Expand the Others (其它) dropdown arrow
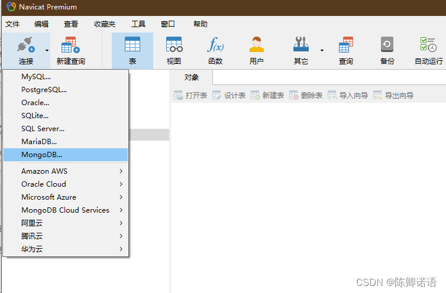This screenshot has width=446, height=293. click(x=322, y=51)
